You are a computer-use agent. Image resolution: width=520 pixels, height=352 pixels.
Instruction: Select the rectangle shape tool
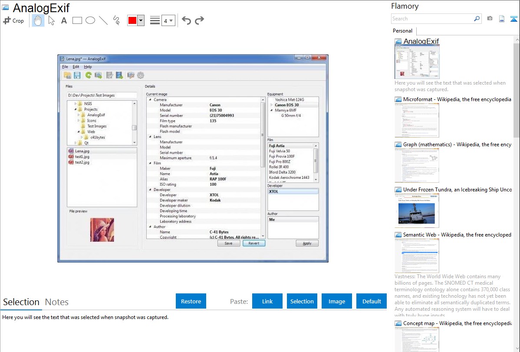click(x=77, y=20)
